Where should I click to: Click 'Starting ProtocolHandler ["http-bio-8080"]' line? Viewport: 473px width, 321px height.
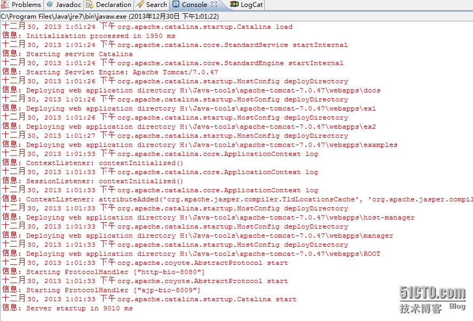(104, 271)
